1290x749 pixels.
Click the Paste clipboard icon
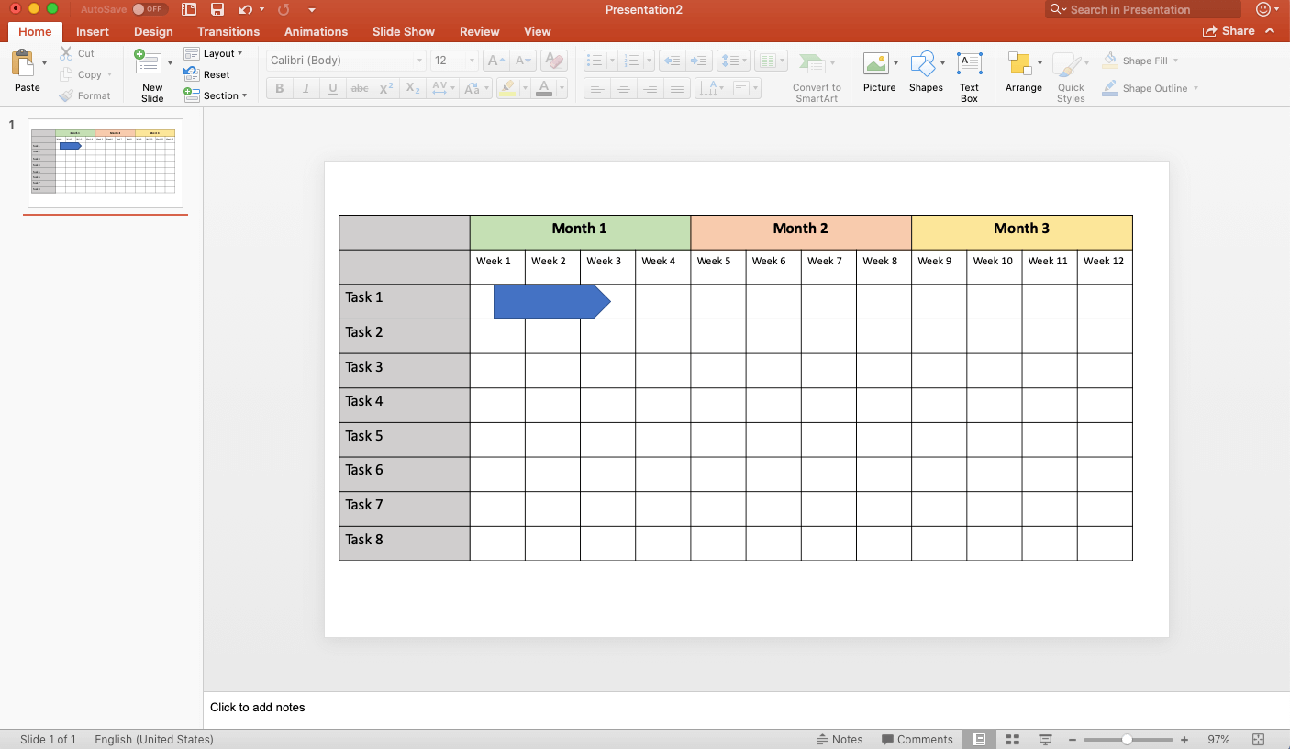click(24, 64)
